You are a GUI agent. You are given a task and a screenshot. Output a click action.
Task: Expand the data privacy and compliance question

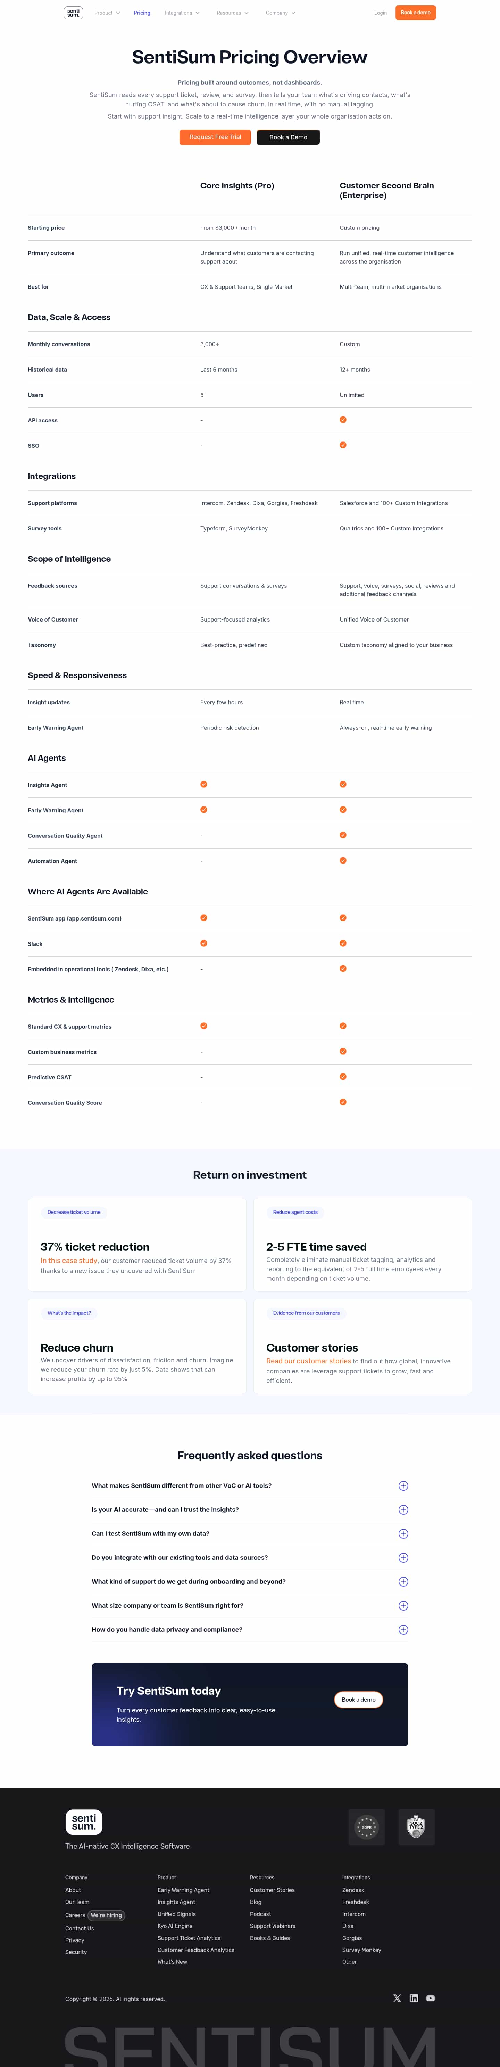[249, 1629]
